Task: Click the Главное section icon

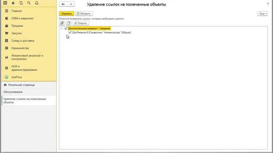Action: 7,11
